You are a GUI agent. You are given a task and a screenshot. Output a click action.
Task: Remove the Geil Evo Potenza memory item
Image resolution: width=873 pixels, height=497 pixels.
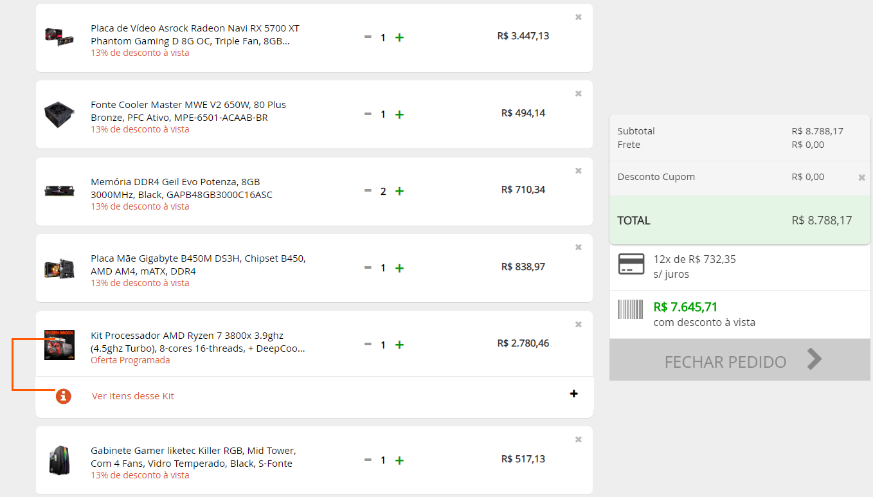(579, 170)
